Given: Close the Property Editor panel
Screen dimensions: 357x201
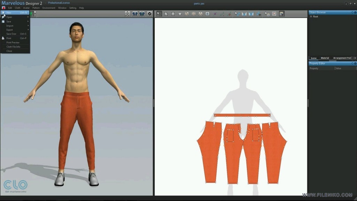Looking at the screenshot, I should pos(355,64).
